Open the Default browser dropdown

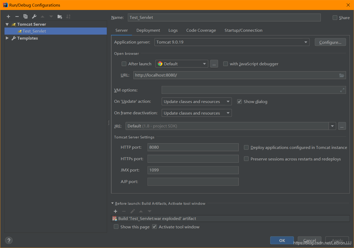182,64
